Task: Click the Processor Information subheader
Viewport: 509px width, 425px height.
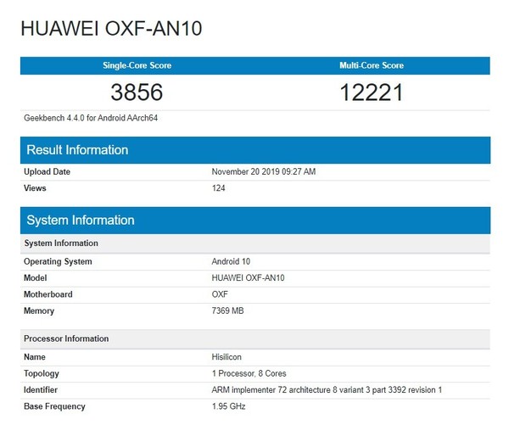Action: click(255, 339)
